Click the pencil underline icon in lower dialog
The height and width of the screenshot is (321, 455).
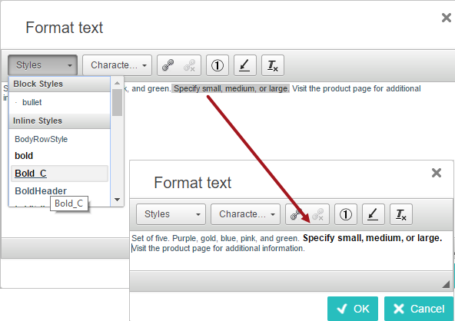coord(374,214)
